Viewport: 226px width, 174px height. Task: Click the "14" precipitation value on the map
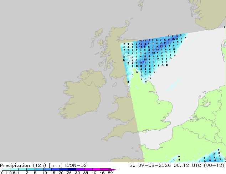[x=141, y=62]
